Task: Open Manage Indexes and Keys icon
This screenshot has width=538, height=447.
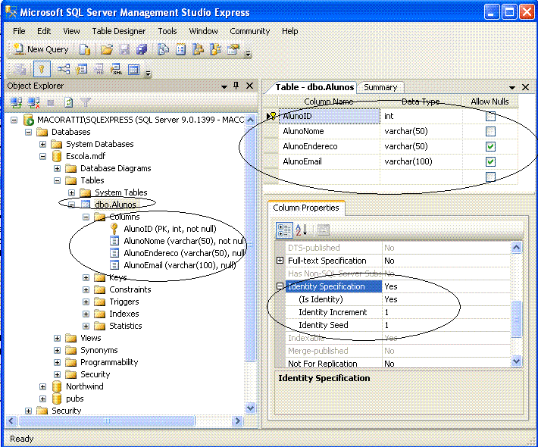Action: click(81, 69)
